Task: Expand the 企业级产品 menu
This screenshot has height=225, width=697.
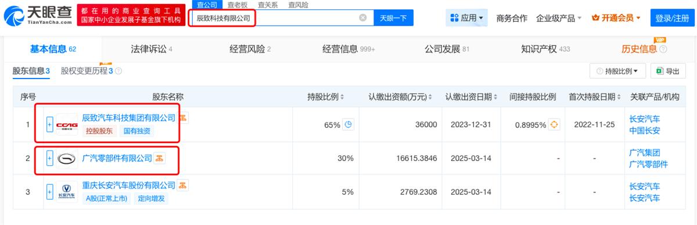Action: [559, 18]
